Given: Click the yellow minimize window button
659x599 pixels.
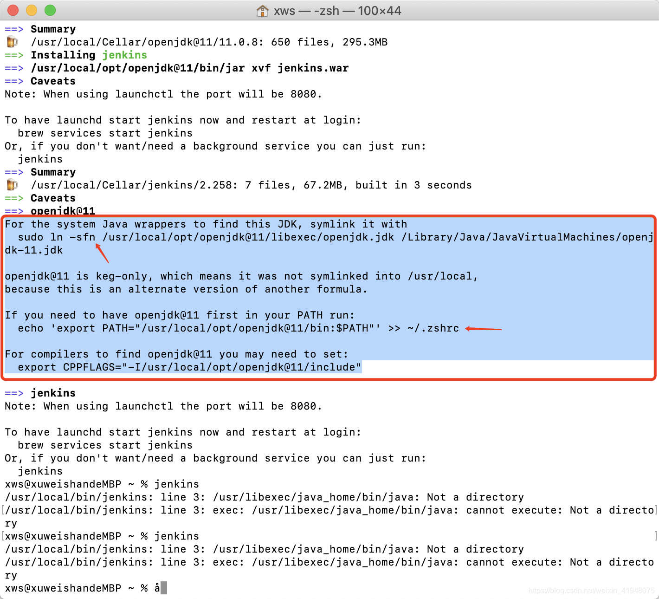Looking at the screenshot, I should [32, 10].
